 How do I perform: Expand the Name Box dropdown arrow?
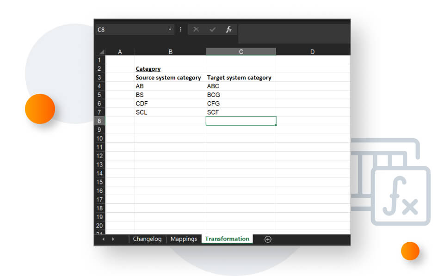tap(170, 30)
